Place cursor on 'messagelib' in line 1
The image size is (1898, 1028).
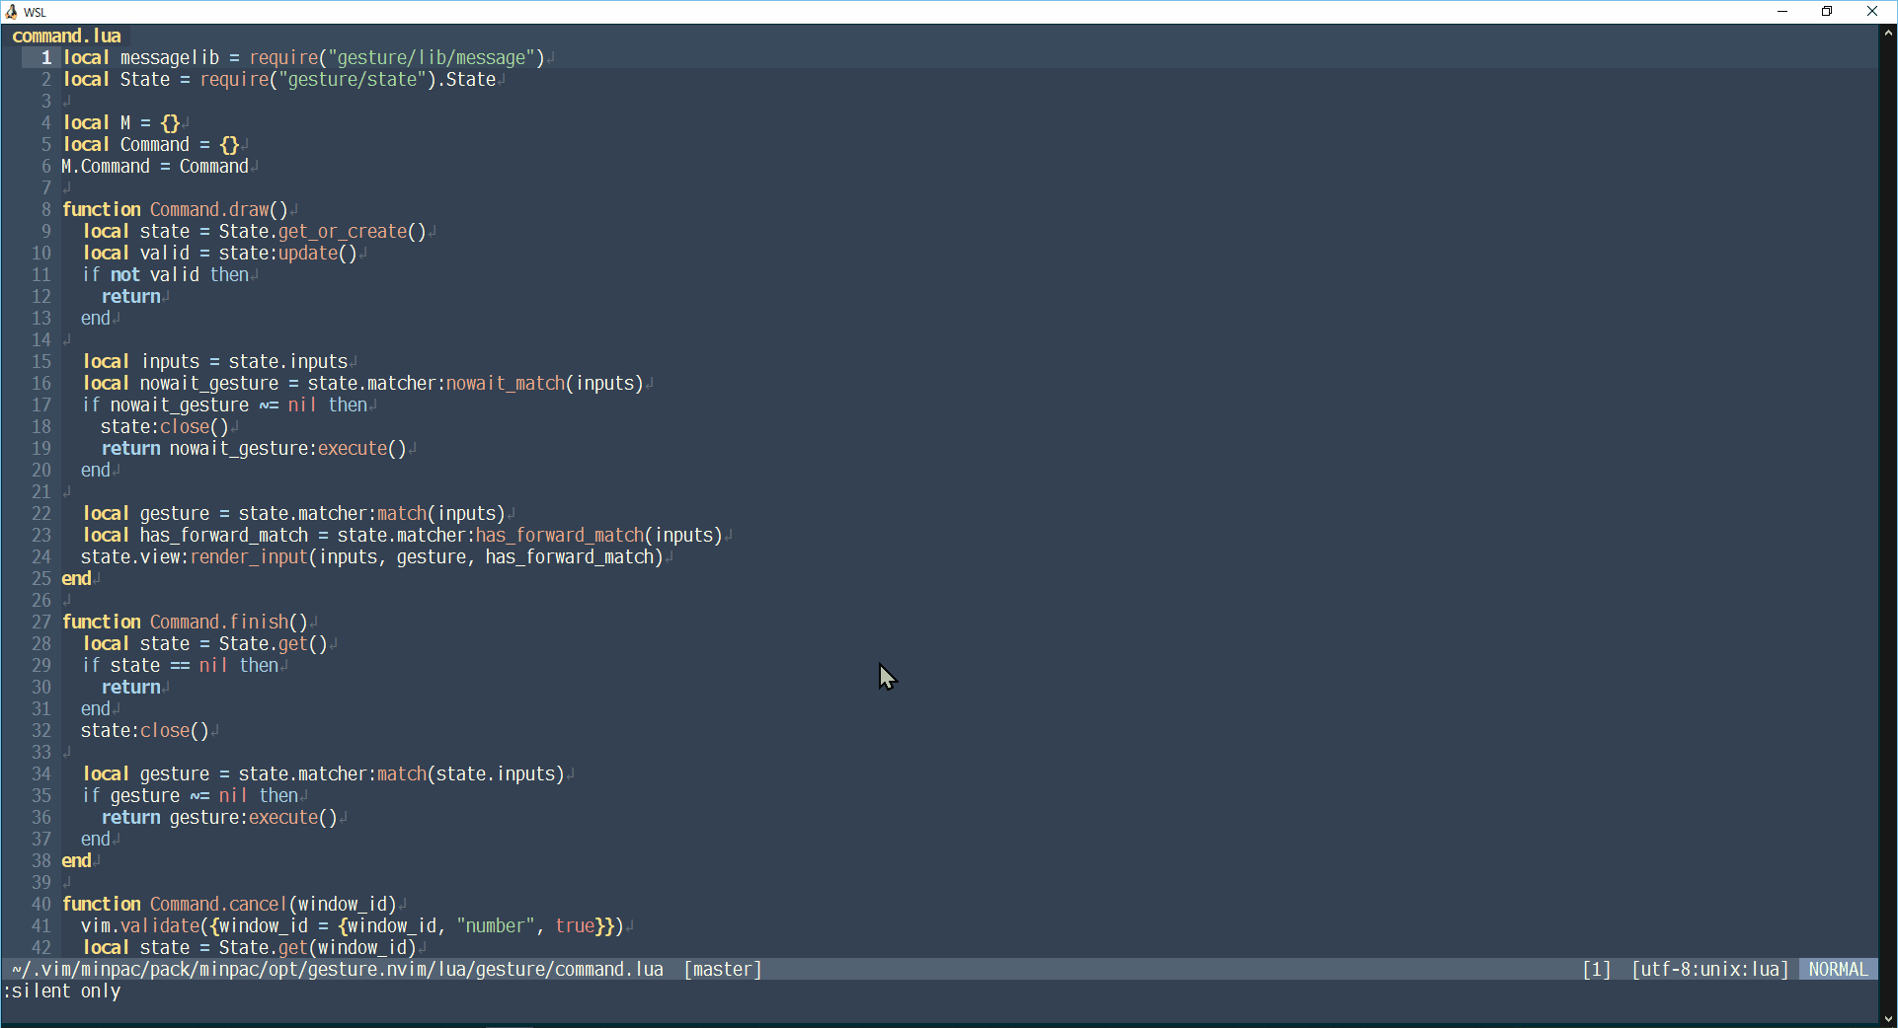(170, 58)
